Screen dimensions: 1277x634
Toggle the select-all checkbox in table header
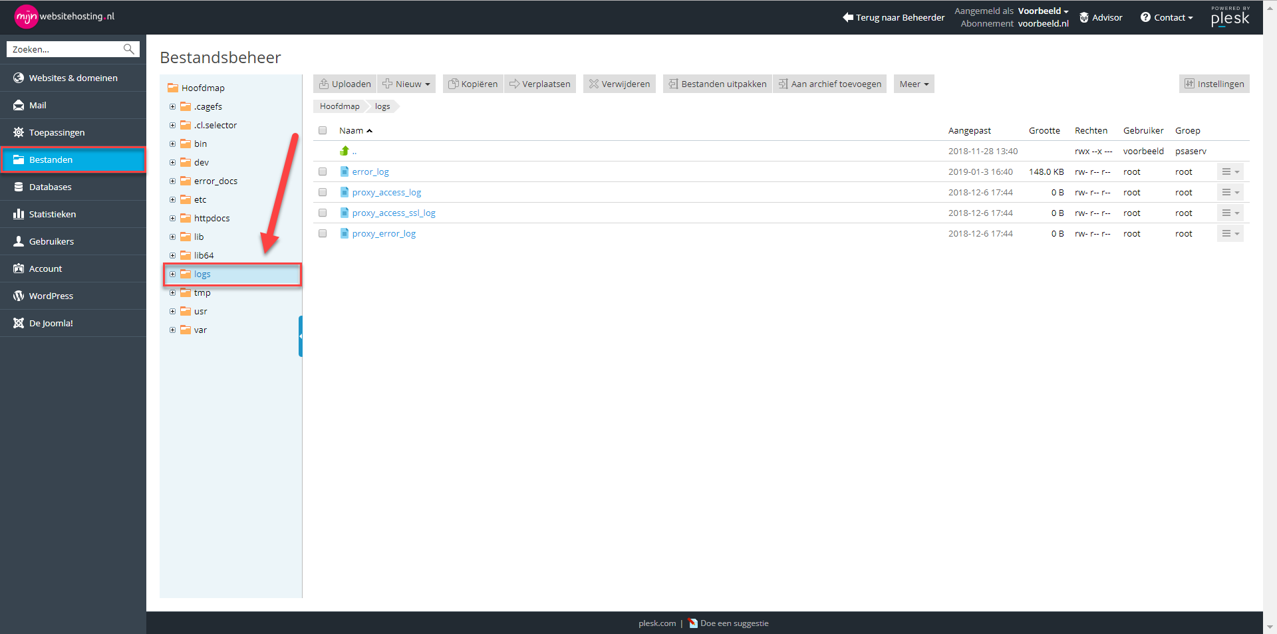(x=323, y=130)
